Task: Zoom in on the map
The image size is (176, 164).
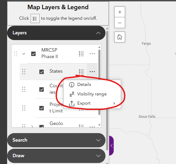Action: coord(120,12)
